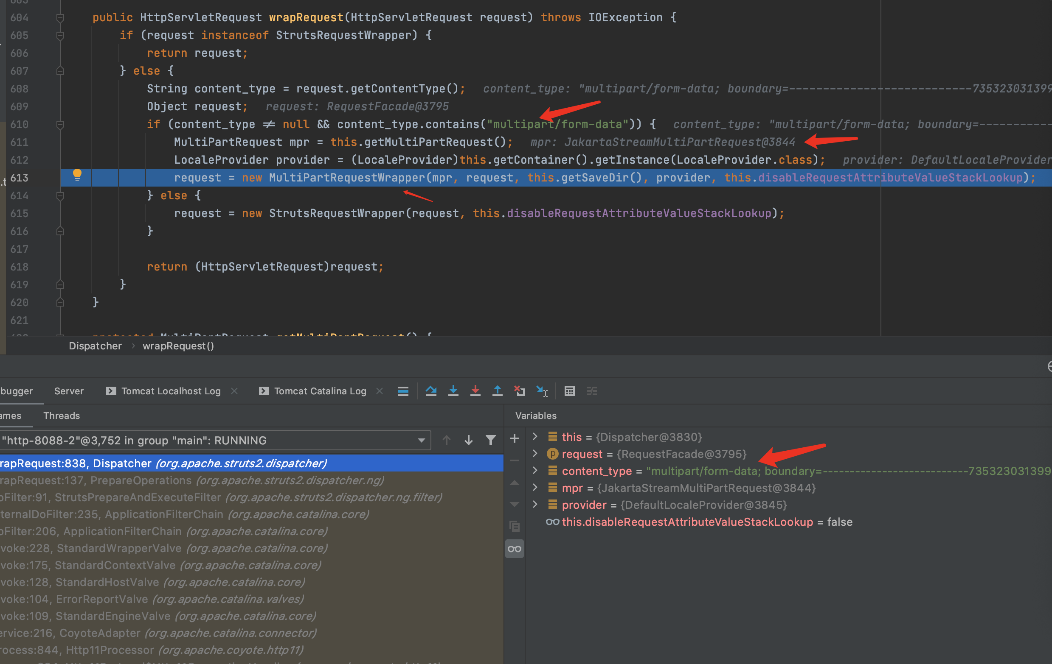Close the Tomcat Catalina Log tab

click(x=379, y=391)
